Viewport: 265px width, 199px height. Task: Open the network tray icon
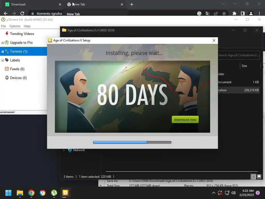(x=227, y=193)
